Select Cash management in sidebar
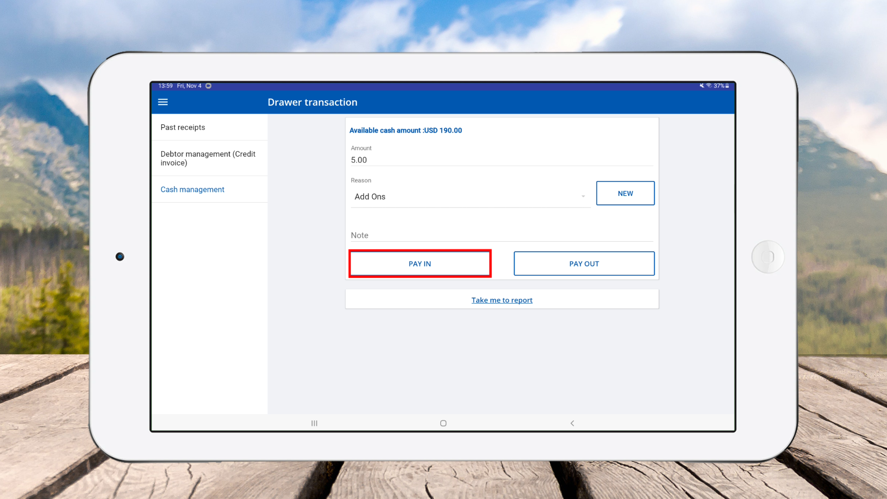The height and width of the screenshot is (499, 887). (x=192, y=189)
